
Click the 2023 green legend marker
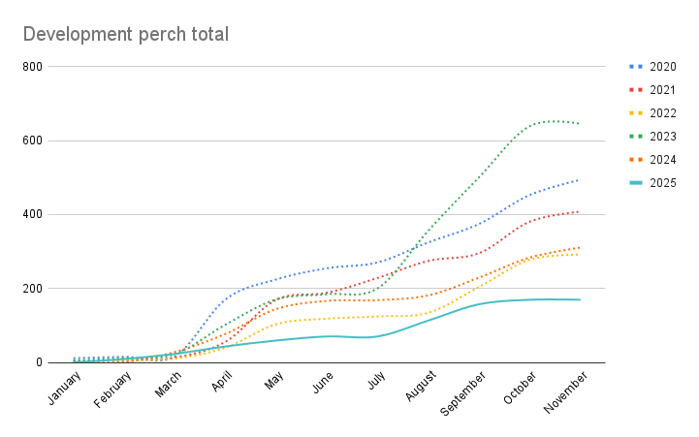pos(636,137)
